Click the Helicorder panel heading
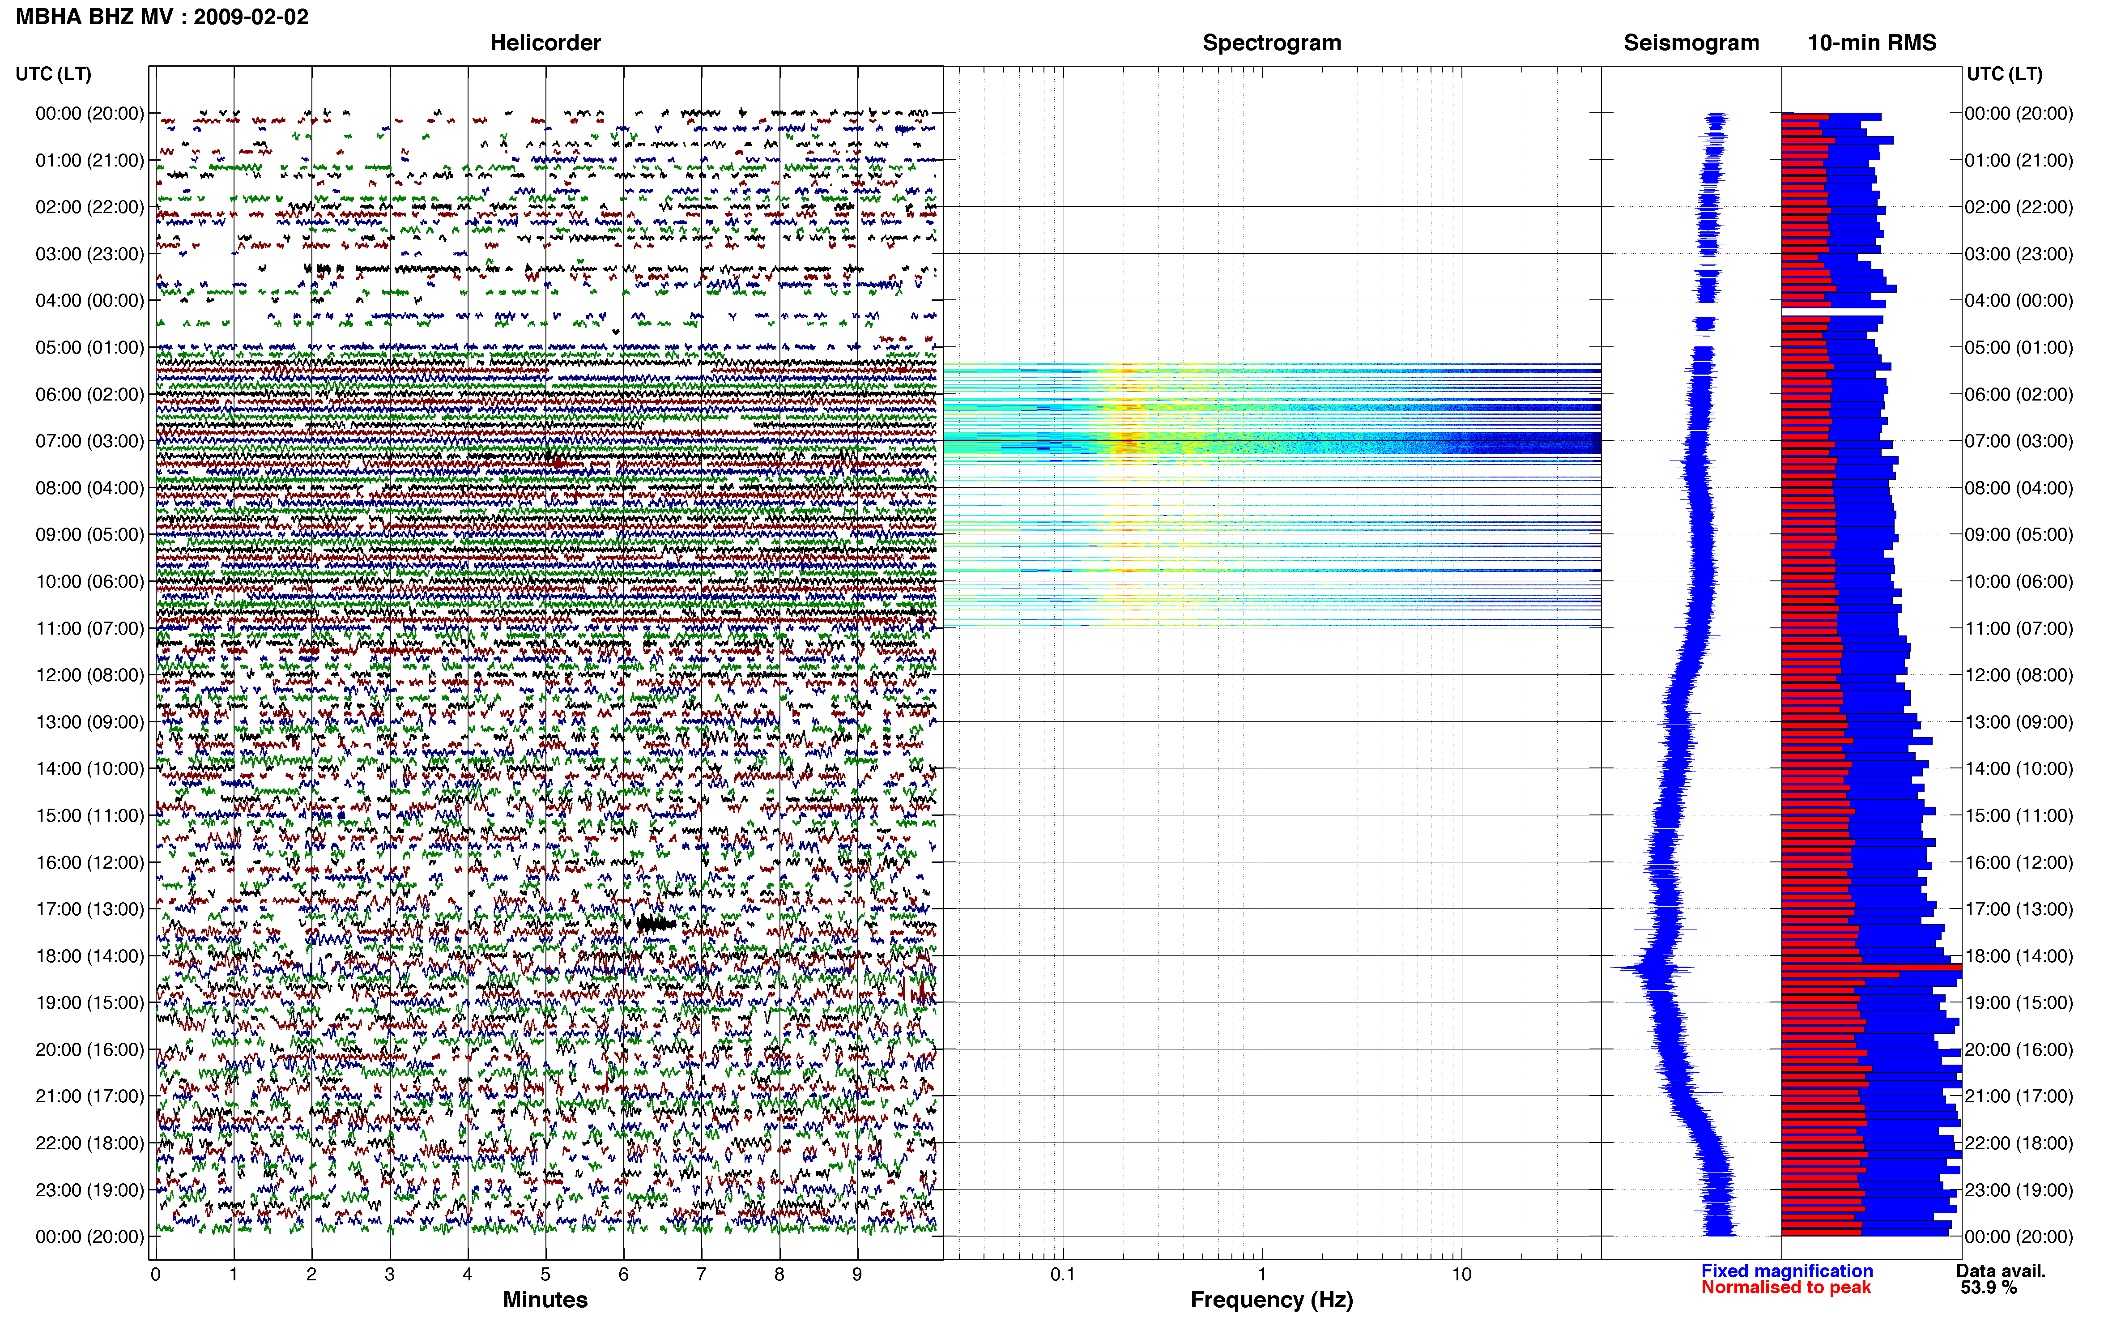This screenshot has width=2121, height=1326. pyautogui.click(x=545, y=43)
